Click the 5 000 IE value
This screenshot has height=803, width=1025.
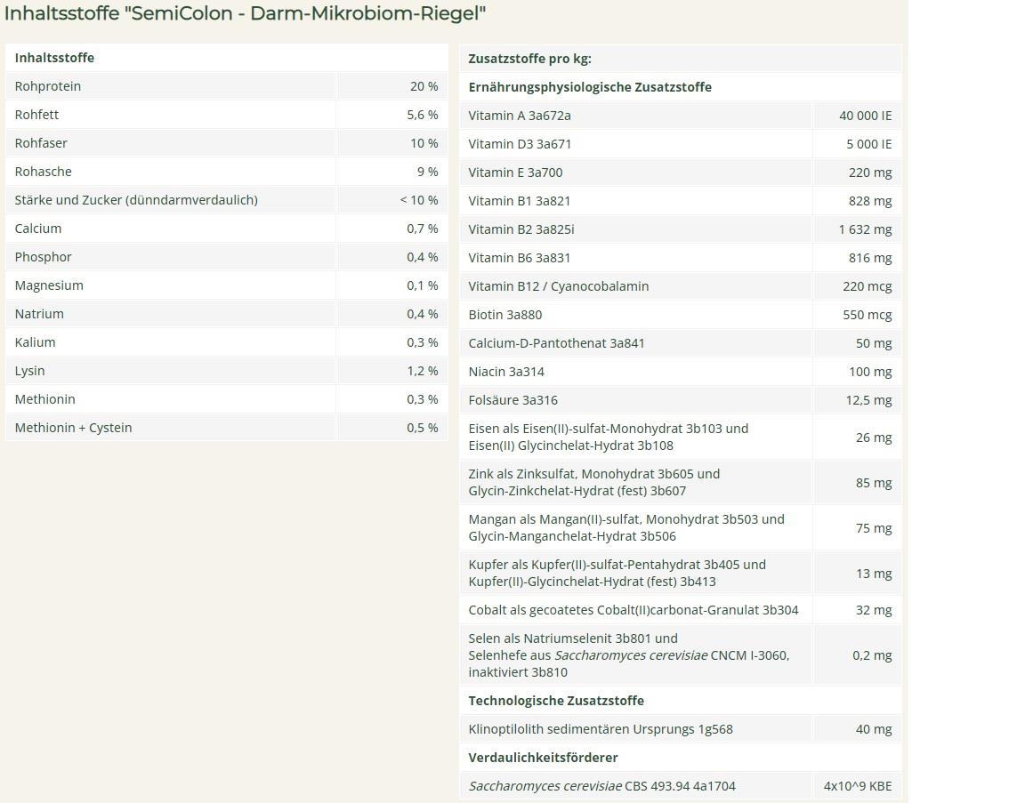coord(868,144)
